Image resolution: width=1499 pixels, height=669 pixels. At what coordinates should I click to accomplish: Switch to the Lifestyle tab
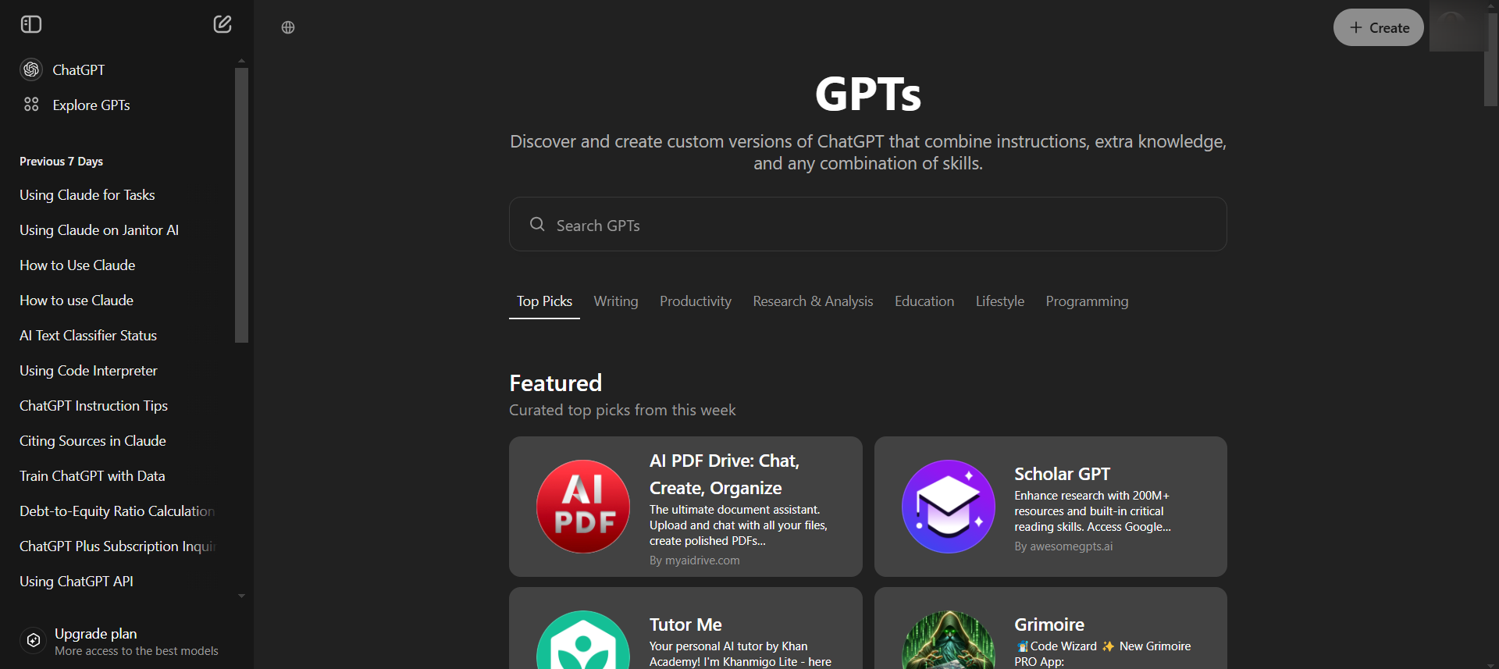click(x=1000, y=301)
